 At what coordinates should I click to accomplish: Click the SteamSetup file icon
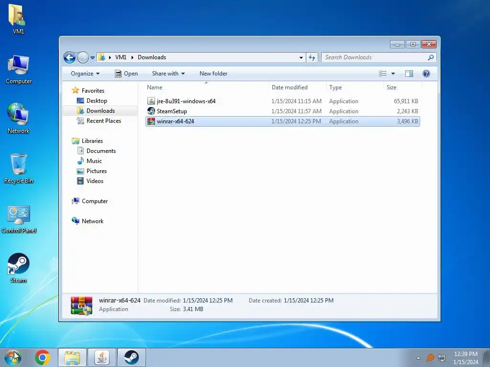(x=151, y=111)
